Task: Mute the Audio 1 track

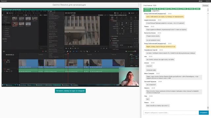Action: pos(12,71)
